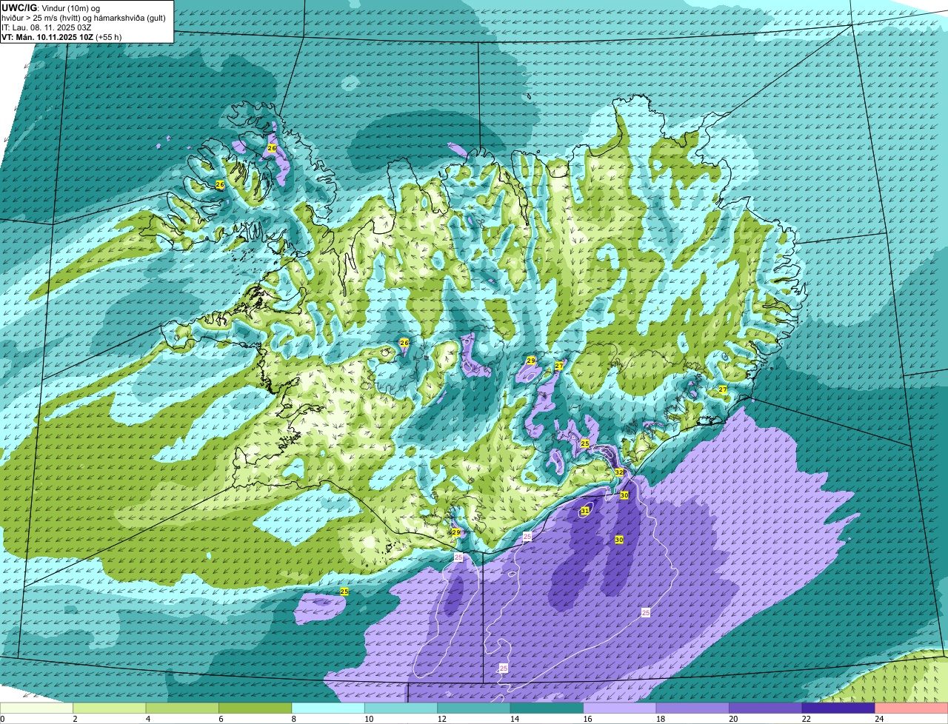This screenshot has width=948, height=724.
Task: Click the legend tick label '24'
Action: 878,719
